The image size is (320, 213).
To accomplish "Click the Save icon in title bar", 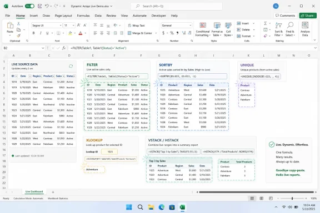I will point(40,6).
